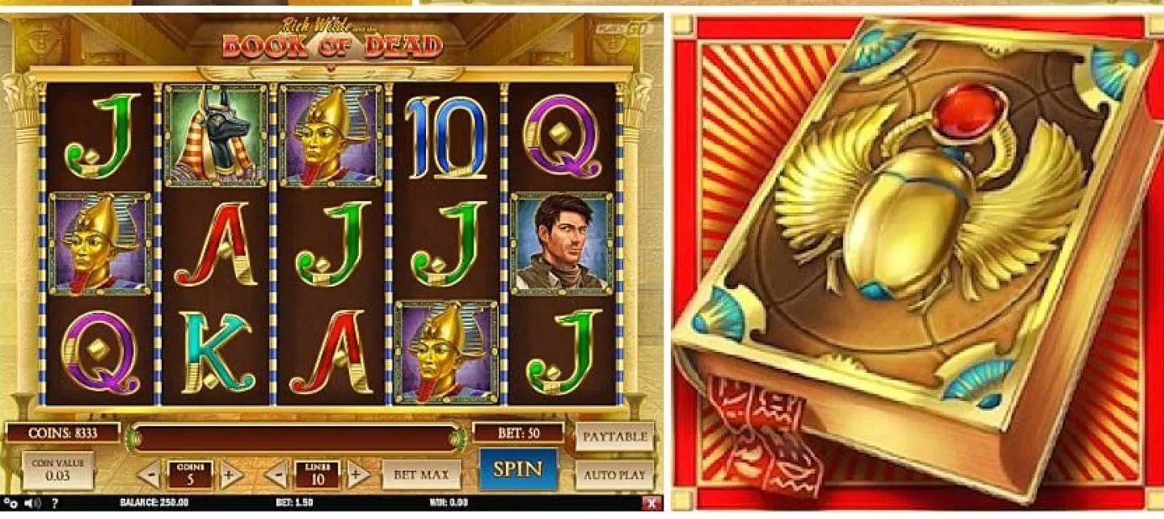The width and height of the screenshot is (1164, 519).
Task: Click the teal K symbol on reels
Action: pos(217,352)
